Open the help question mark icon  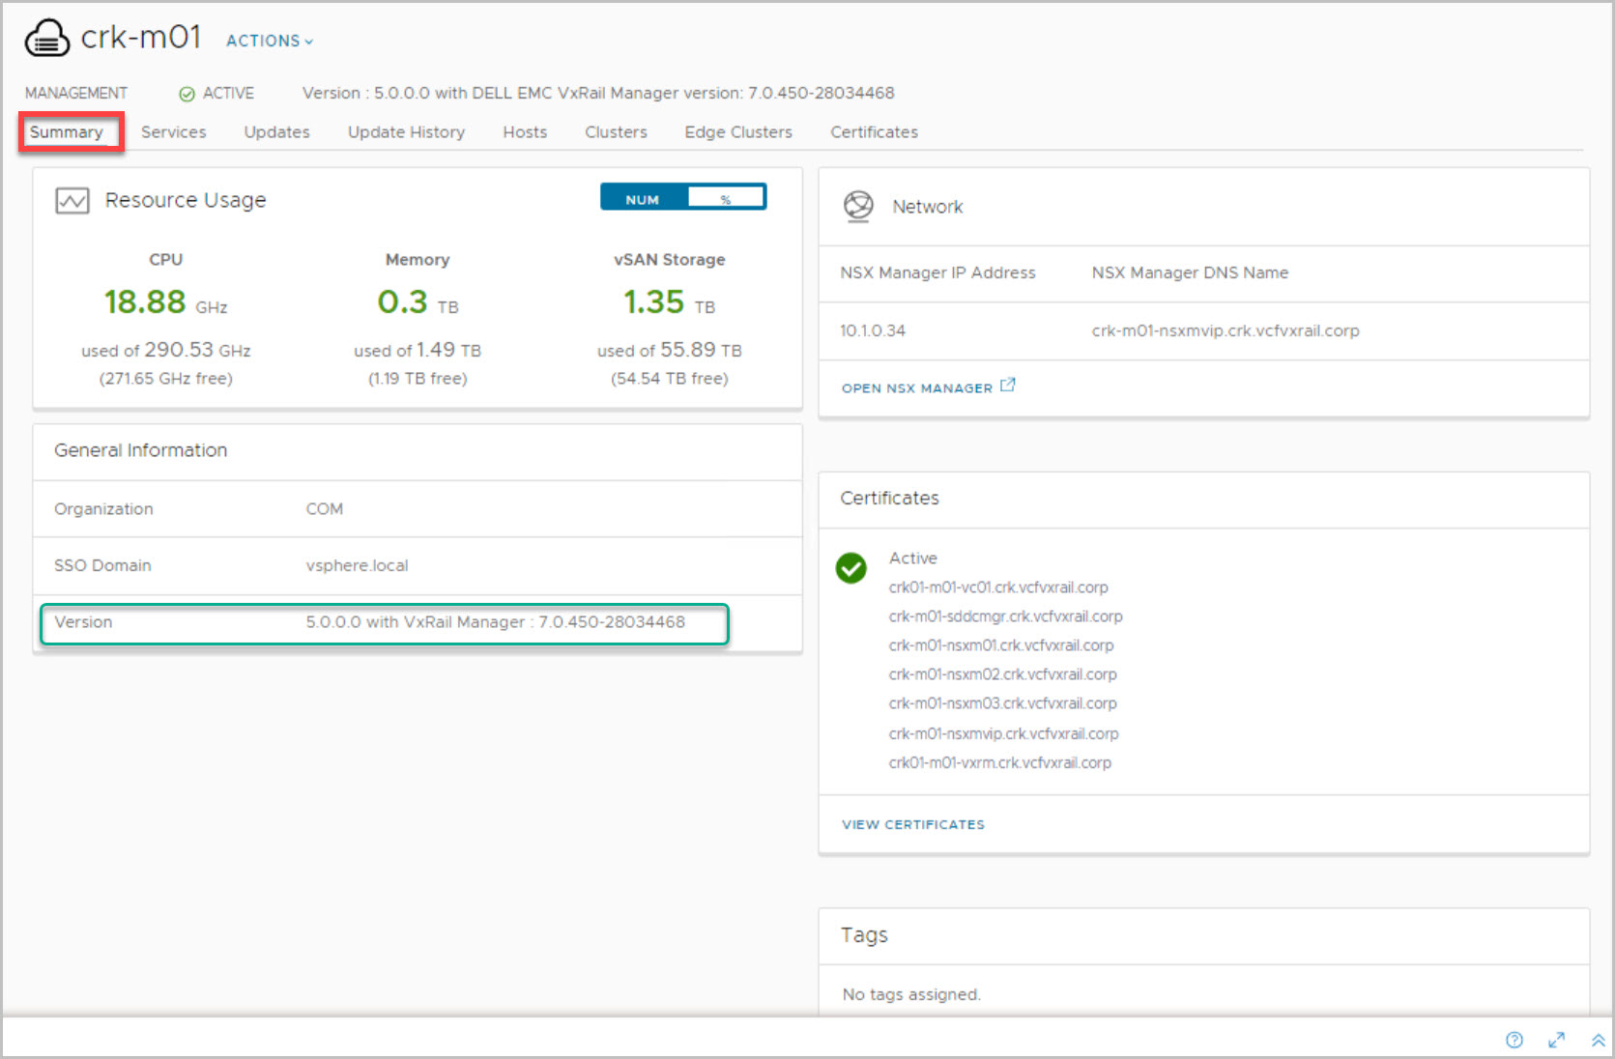pyautogui.click(x=1514, y=1040)
